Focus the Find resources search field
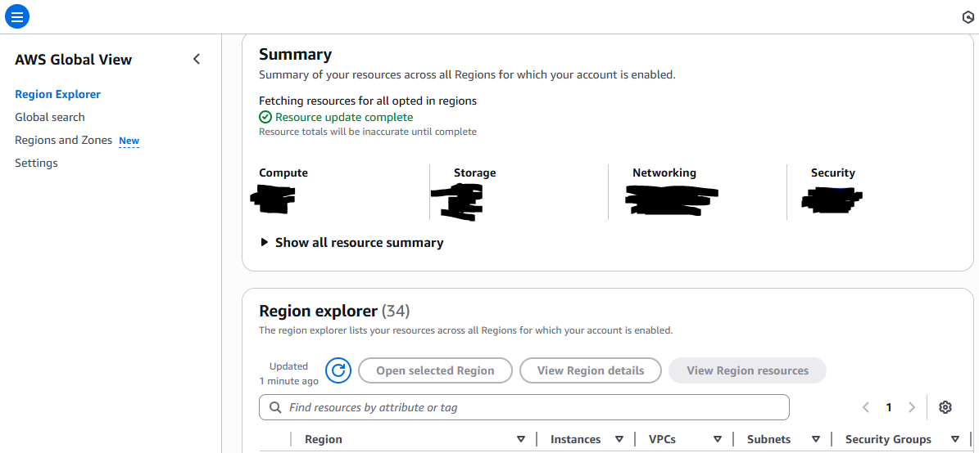This screenshot has width=979, height=453. click(533, 407)
